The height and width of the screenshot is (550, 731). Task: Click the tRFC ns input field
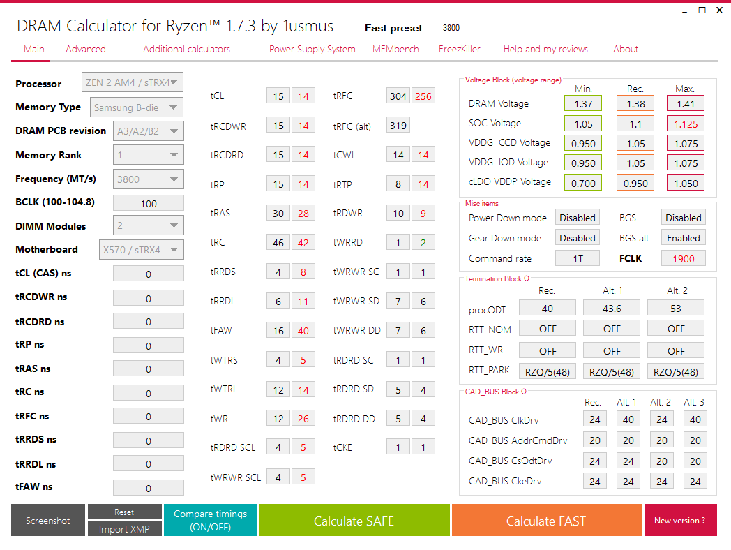pyautogui.click(x=149, y=417)
